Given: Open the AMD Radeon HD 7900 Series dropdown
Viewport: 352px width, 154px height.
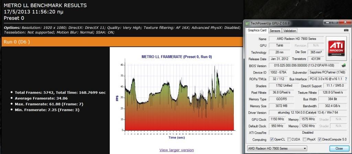Looking at the screenshot, I should pyautogui.click(x=277, y=148).
